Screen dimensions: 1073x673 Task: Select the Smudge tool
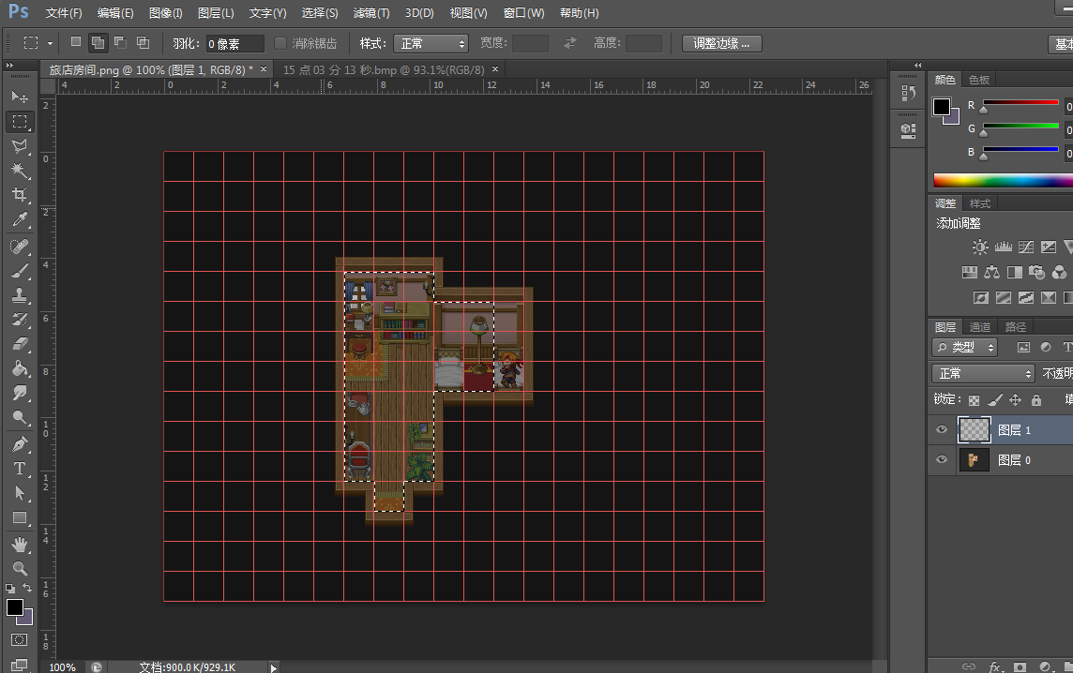click(20, 394)
